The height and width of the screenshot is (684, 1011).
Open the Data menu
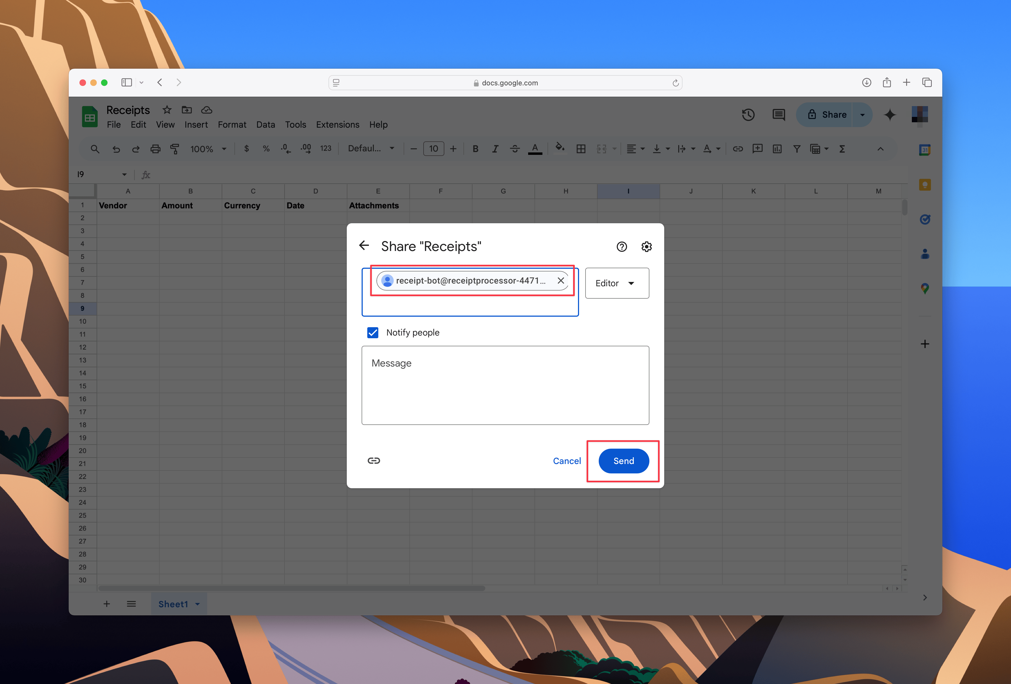pos(265,124)
